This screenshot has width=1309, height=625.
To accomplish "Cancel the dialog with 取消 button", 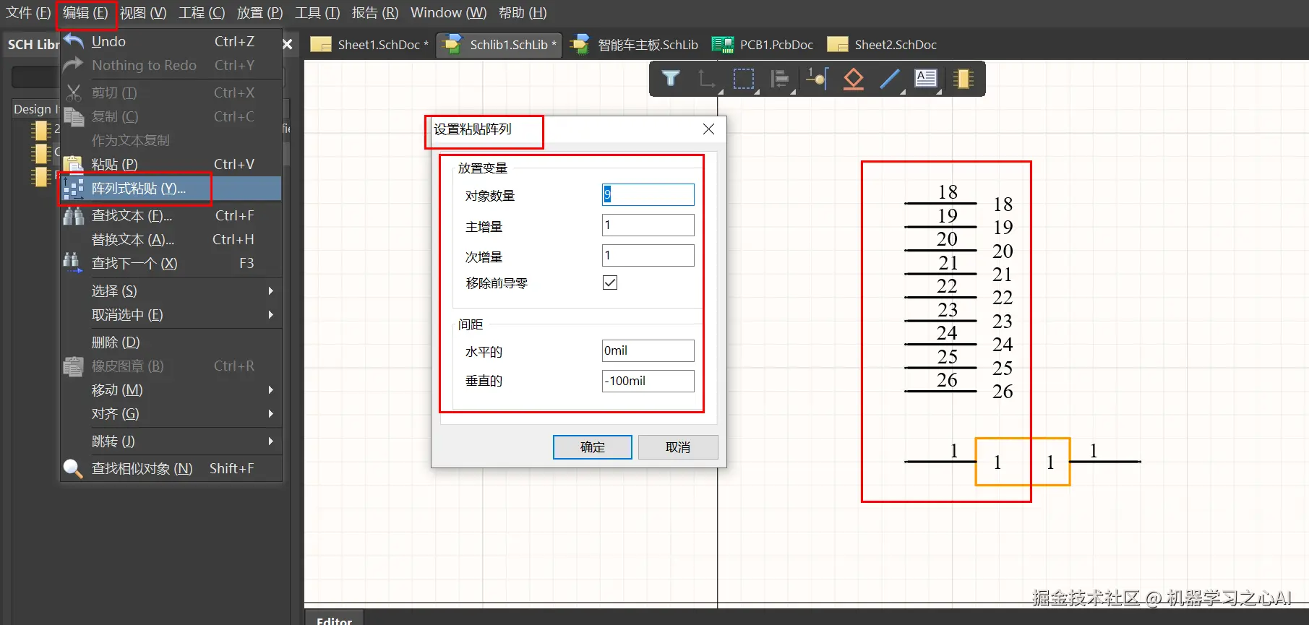I will pos(678,447).
